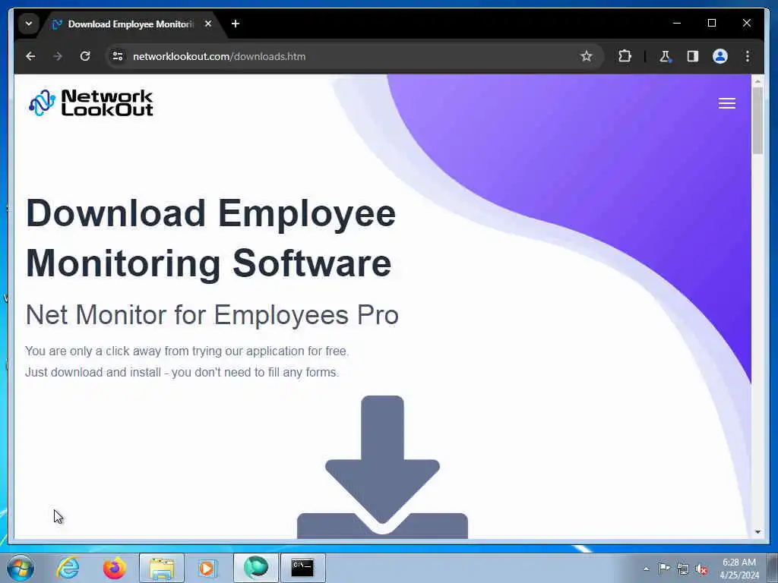Launch Internet Explorer from taskbar
Image resolution: width=778 pixels, height=583 pixels.
tap(68, 568)
